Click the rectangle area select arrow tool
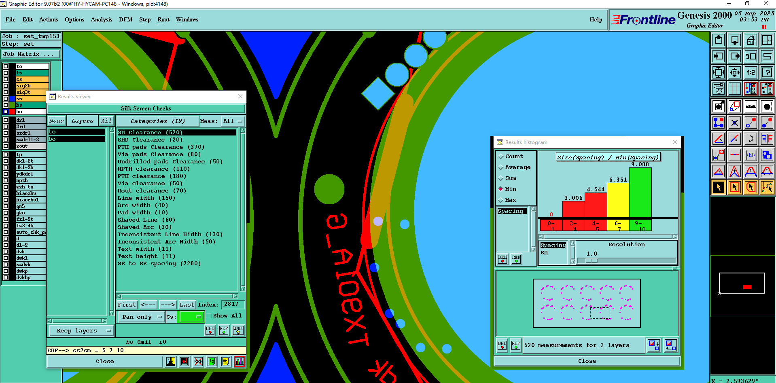Viewport: 776px width, 383px height. (x=735, y=187)
